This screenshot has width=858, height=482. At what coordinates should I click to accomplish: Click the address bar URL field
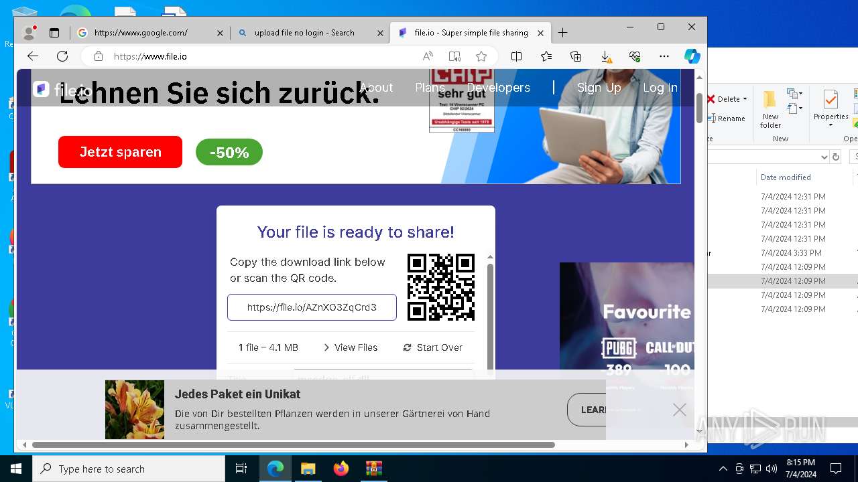coord(261,56)
